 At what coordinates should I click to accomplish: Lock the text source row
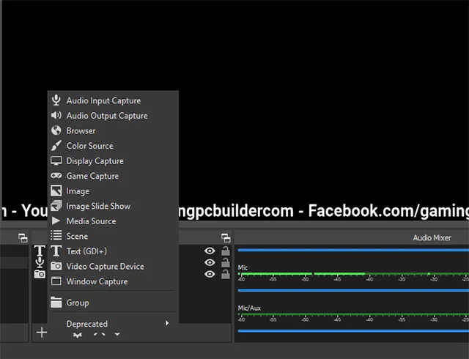[226, 251]
